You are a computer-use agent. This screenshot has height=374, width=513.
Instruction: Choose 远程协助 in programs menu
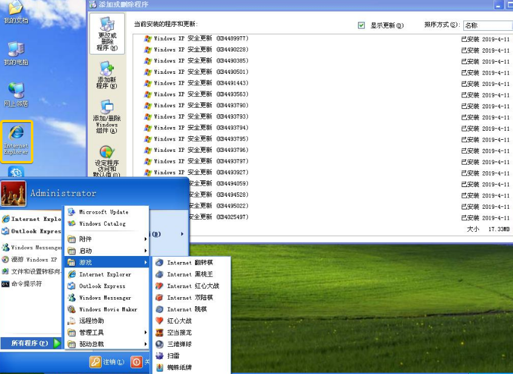point(91,321)
